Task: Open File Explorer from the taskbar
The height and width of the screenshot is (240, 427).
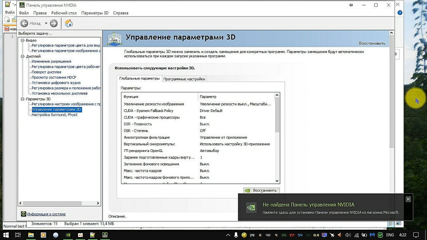Action: tap(31, 235)
